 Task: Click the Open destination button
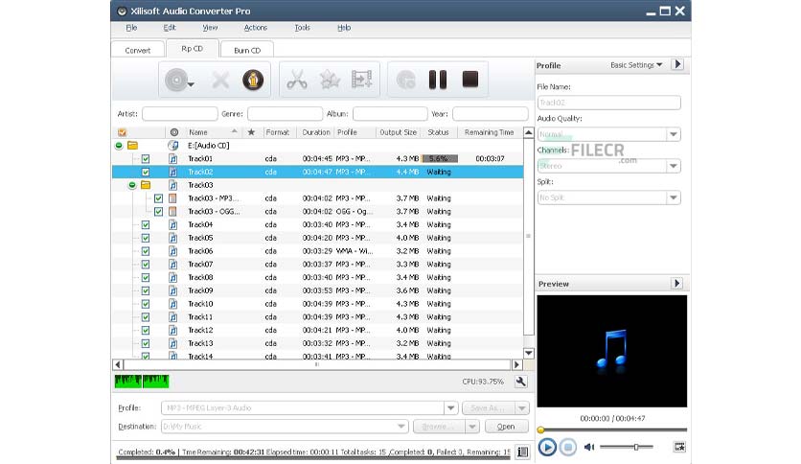506,427
